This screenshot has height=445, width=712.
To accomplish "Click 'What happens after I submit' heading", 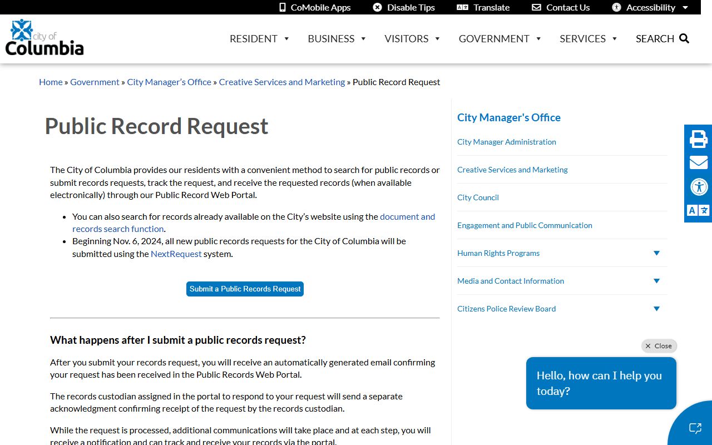I will (x=178, y=340).
